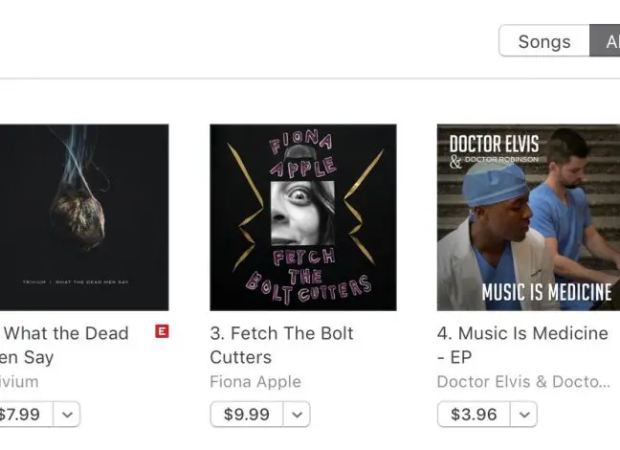Click 'MUSIC IS MEDICINE' text on album artwork
Screen dimensions: 620x450
click(x=546, y=291)
